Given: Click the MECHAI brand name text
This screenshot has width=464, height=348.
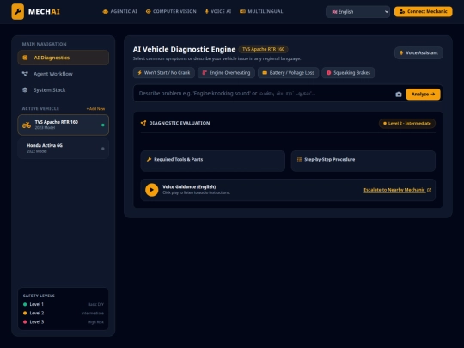Looking at the screenshot, I should coord(44,11).
